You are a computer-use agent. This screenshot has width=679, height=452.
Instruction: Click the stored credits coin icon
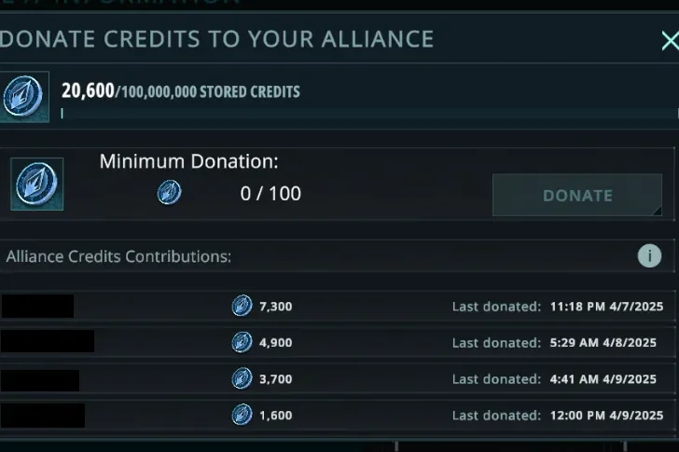tap(23, 96)
